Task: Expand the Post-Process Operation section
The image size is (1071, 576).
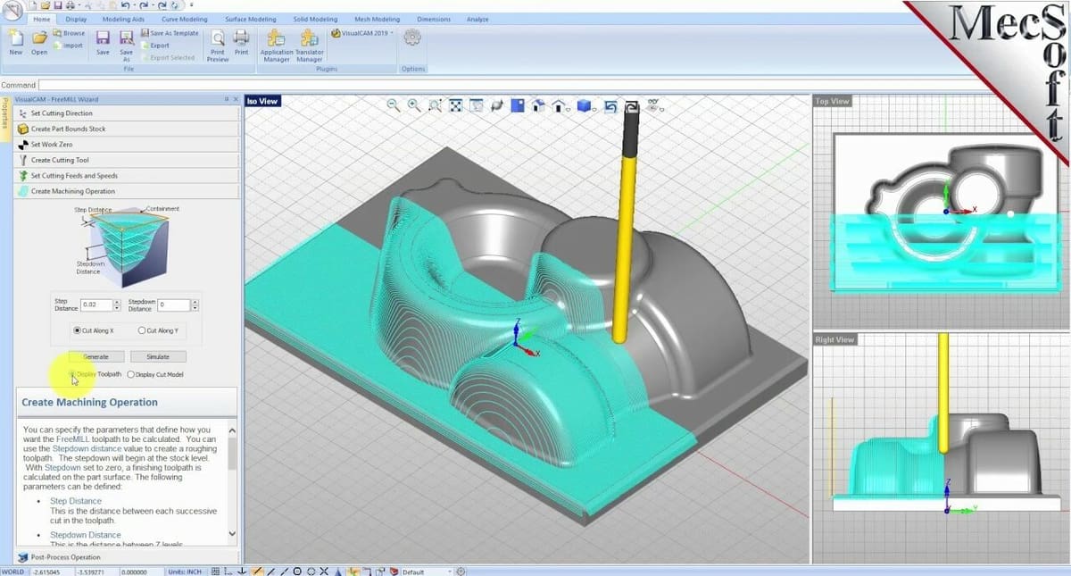Action: click(65, 557)
